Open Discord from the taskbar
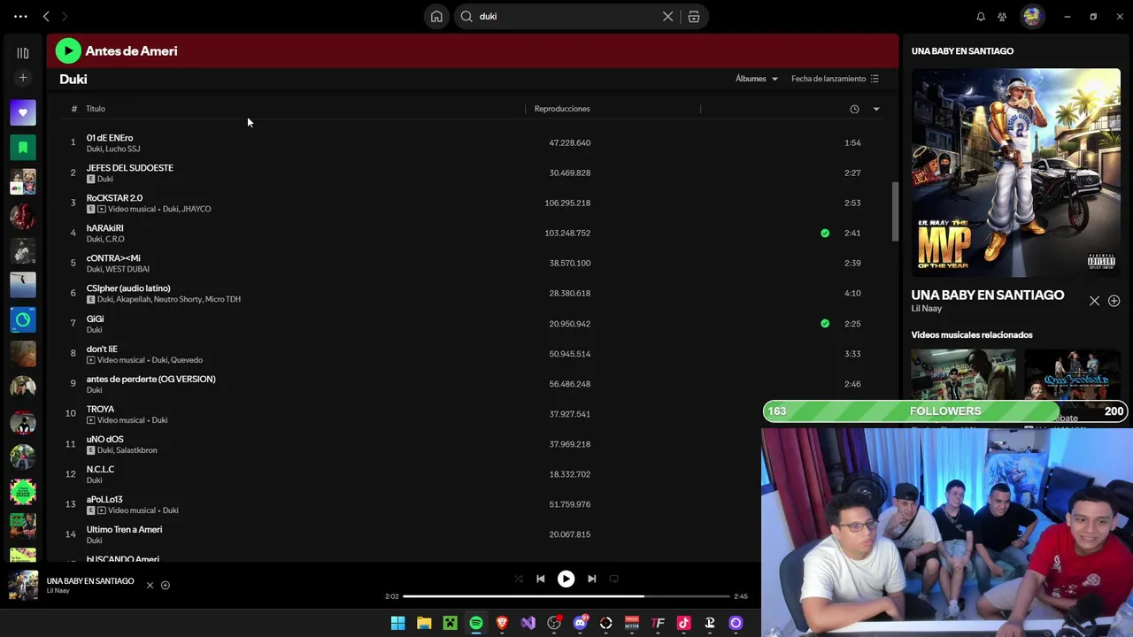 [x=580, y=623]
